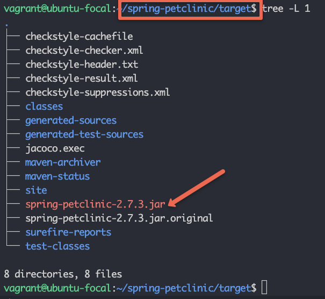The image size is (325, 299).
Task: Click the terminal cursor at the bottom prompt
Action: click(264, 287)
